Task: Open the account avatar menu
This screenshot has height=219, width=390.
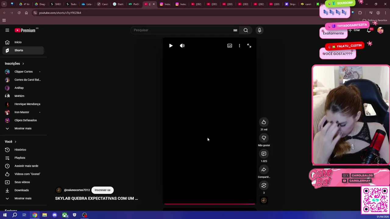Action: [x=380, y=30]
